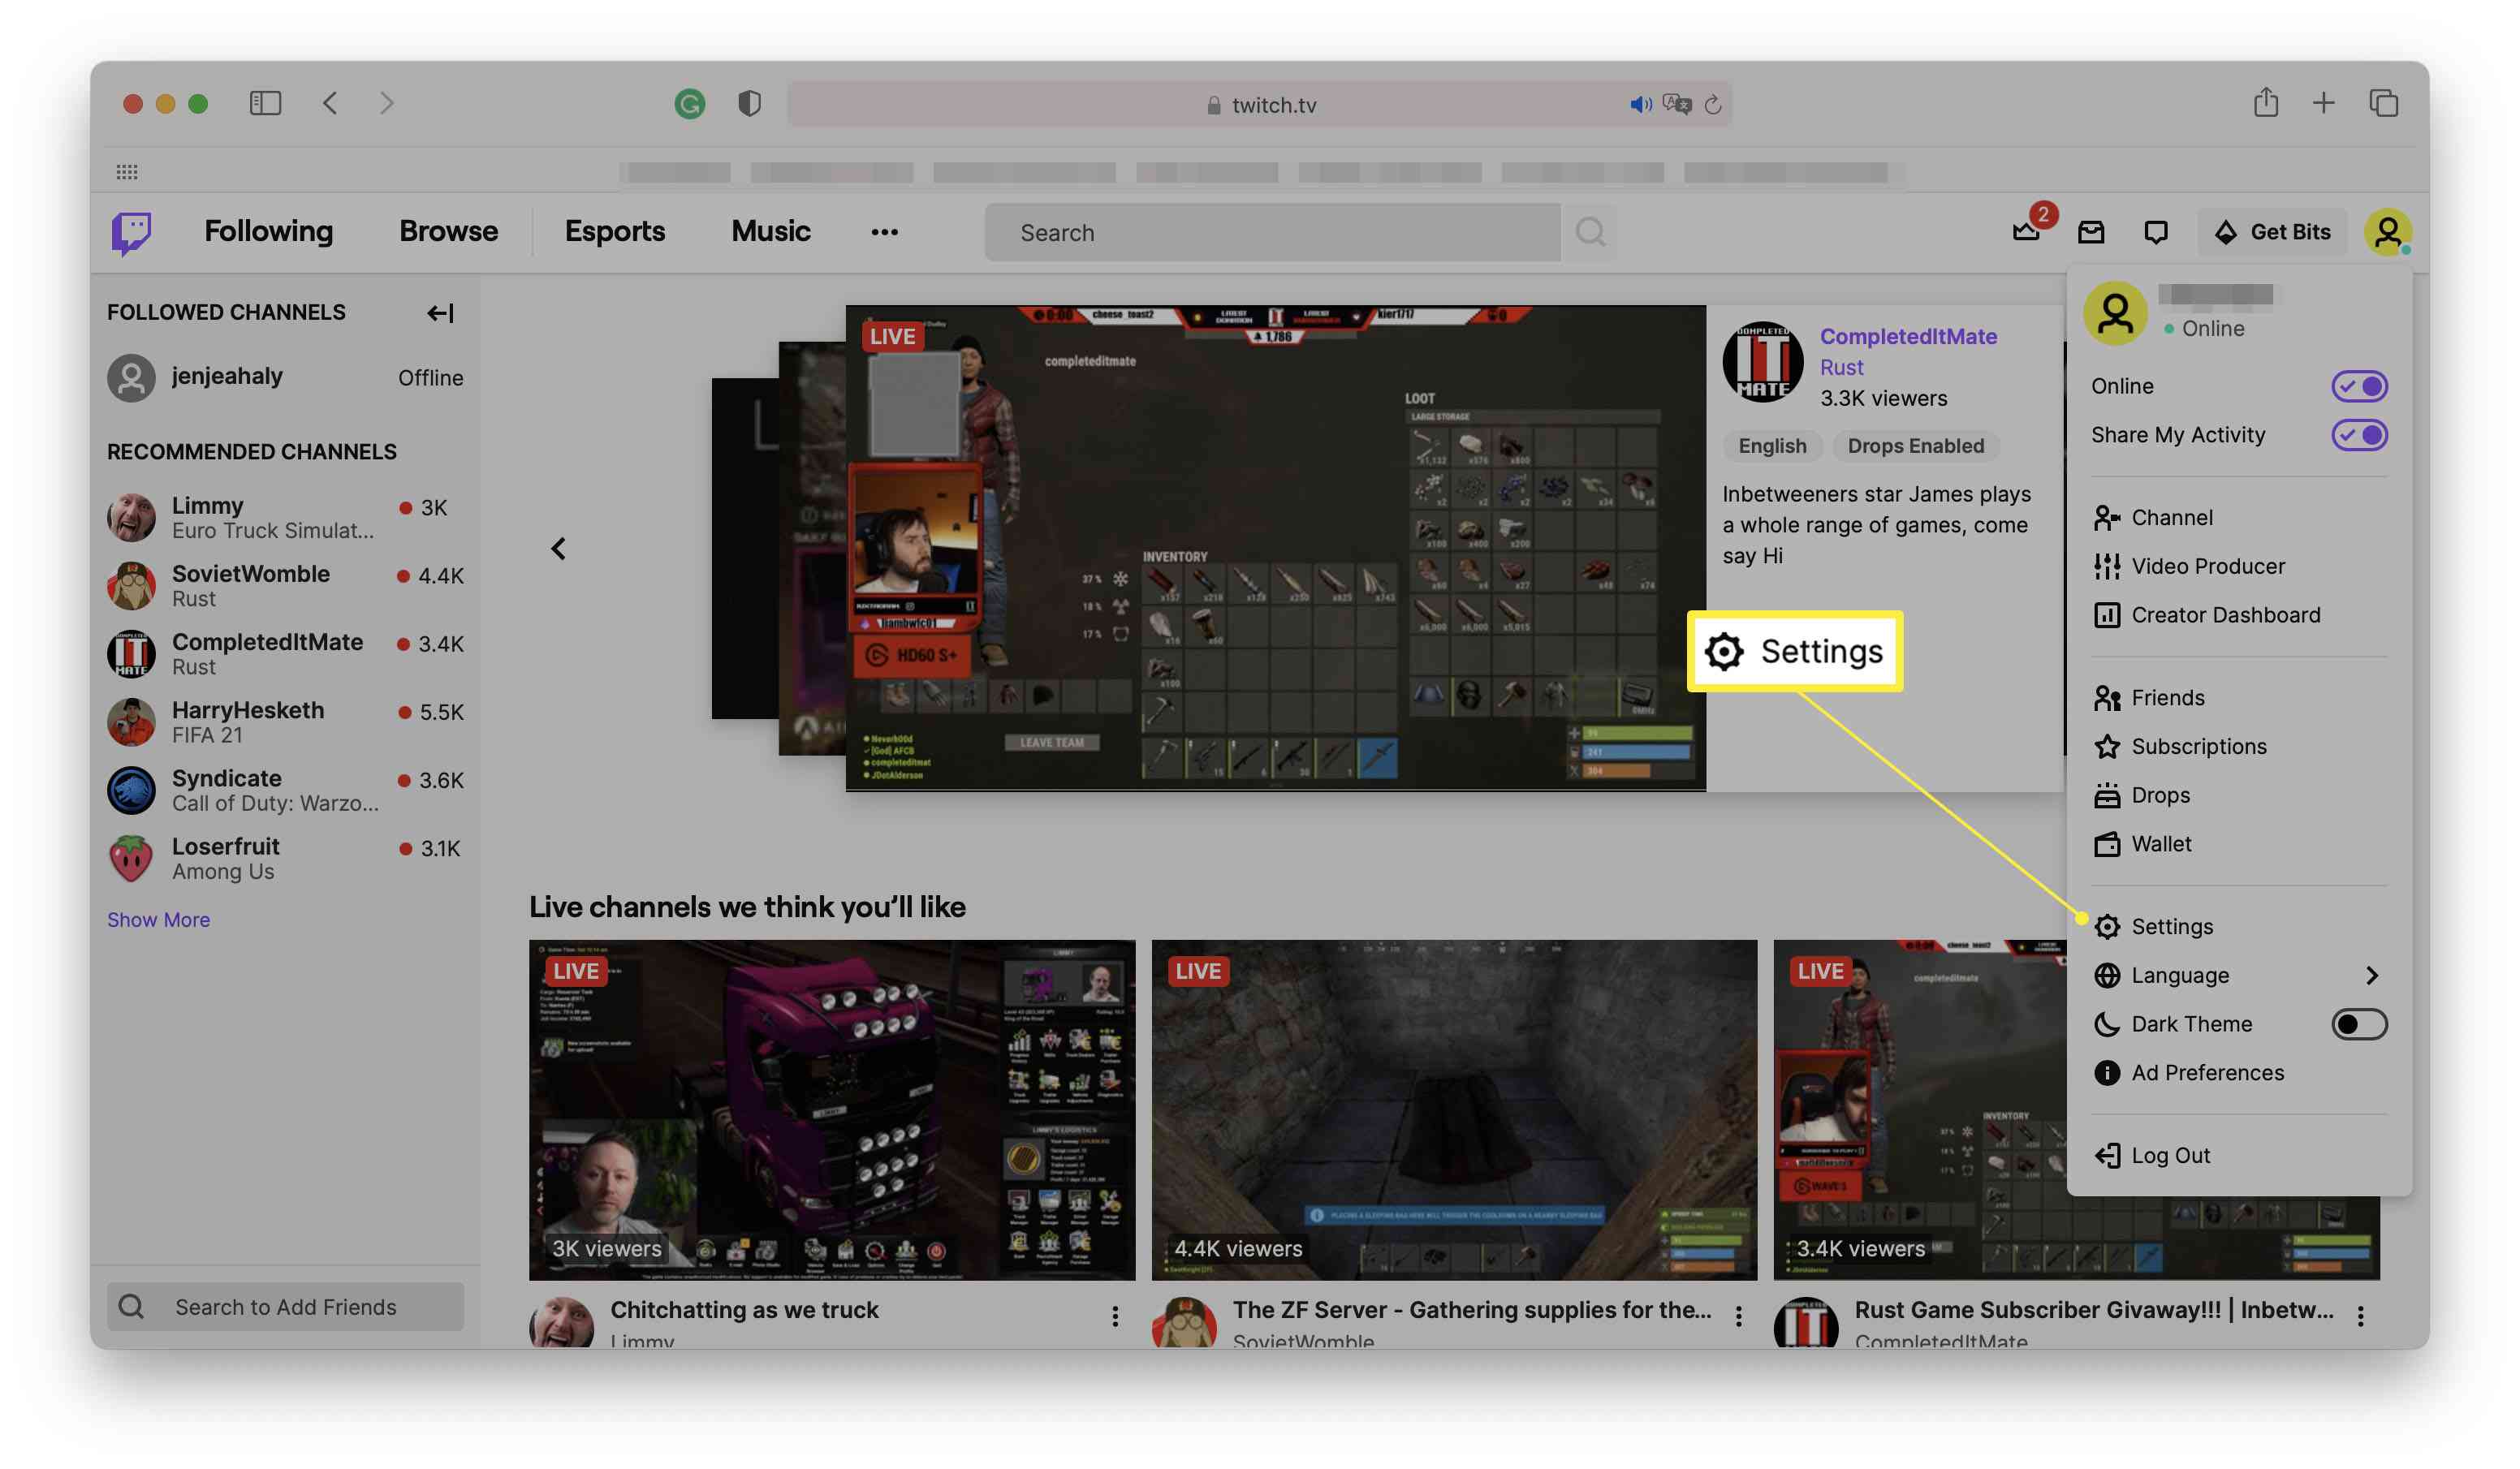Click the English tag
Viewport: 2520px width, 1469px height.
pyautogui.click(x=1772, y=446)
